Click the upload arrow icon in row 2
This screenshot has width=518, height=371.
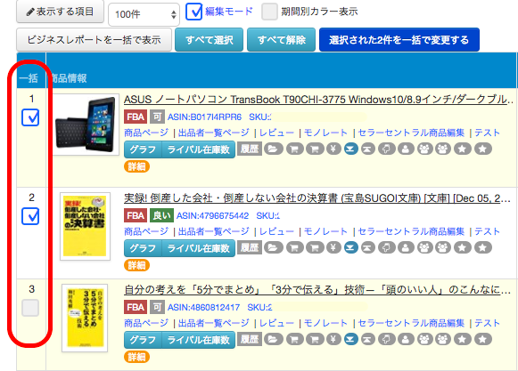pyautogui.click(x=367, y=247)
